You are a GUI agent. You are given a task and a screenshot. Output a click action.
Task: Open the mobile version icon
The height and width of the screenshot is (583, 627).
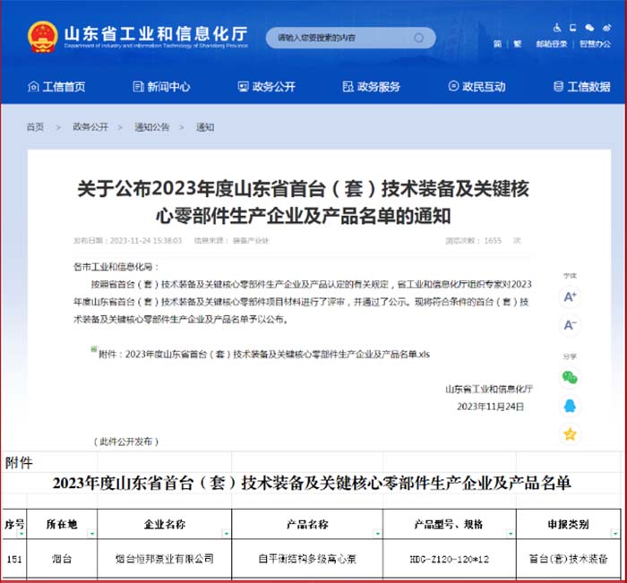click(x=573, y=28)
